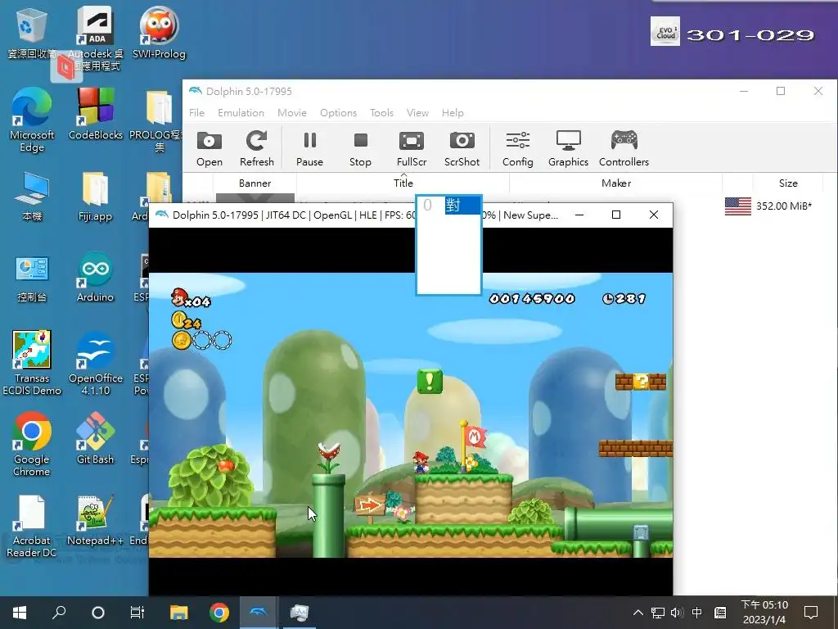Click the Open toolbar button in Dolphin
Screen dimensions: 838x629
209,149
